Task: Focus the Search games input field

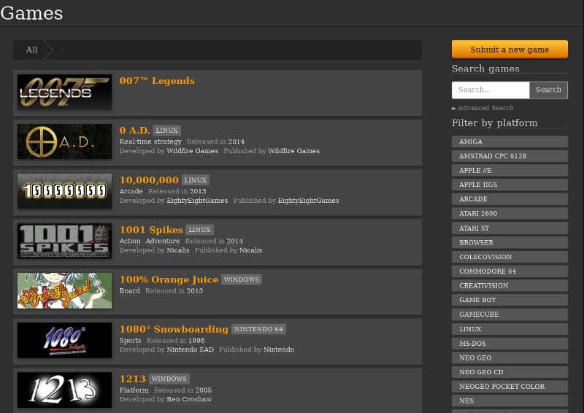Action: click(491, 90)
